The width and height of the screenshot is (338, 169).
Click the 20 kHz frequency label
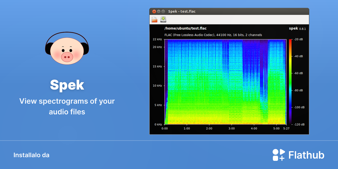[157, 47]
